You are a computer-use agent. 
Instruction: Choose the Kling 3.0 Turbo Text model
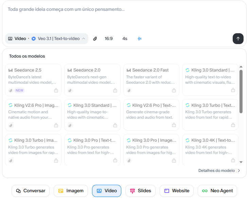(210, 115)
